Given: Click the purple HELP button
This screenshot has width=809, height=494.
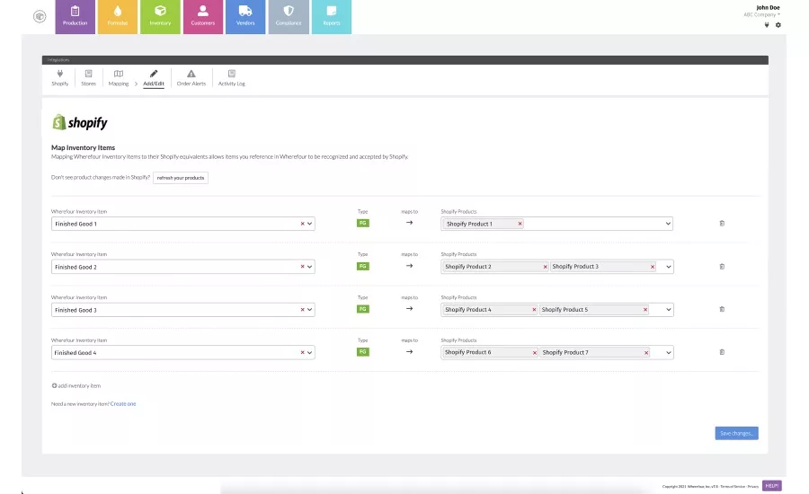Looking at the screenshot, I should coord(772,486).
